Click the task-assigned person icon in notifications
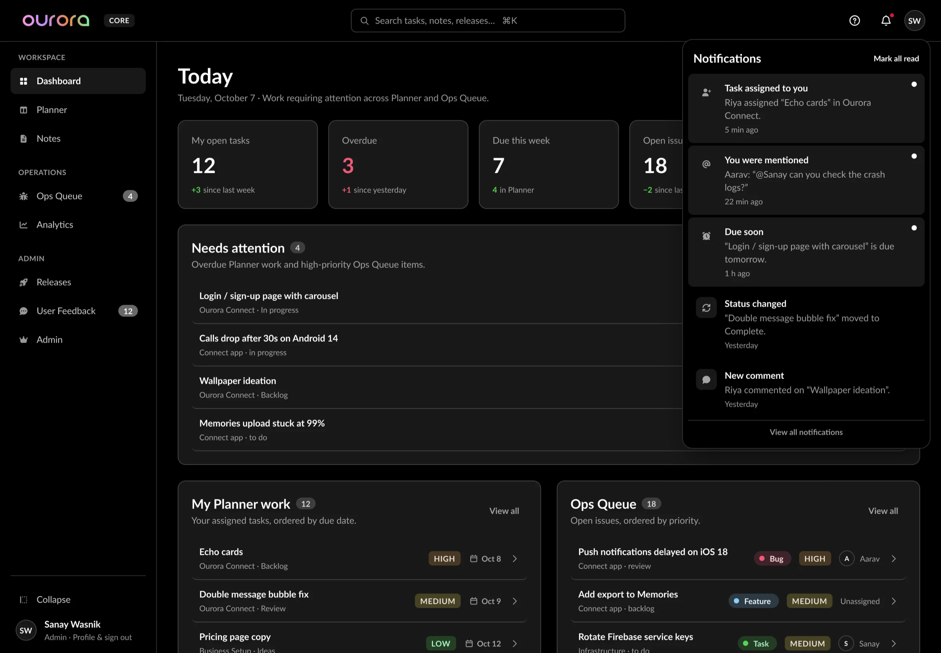Viewport: 941px width, 653px height. coord(706,93)
